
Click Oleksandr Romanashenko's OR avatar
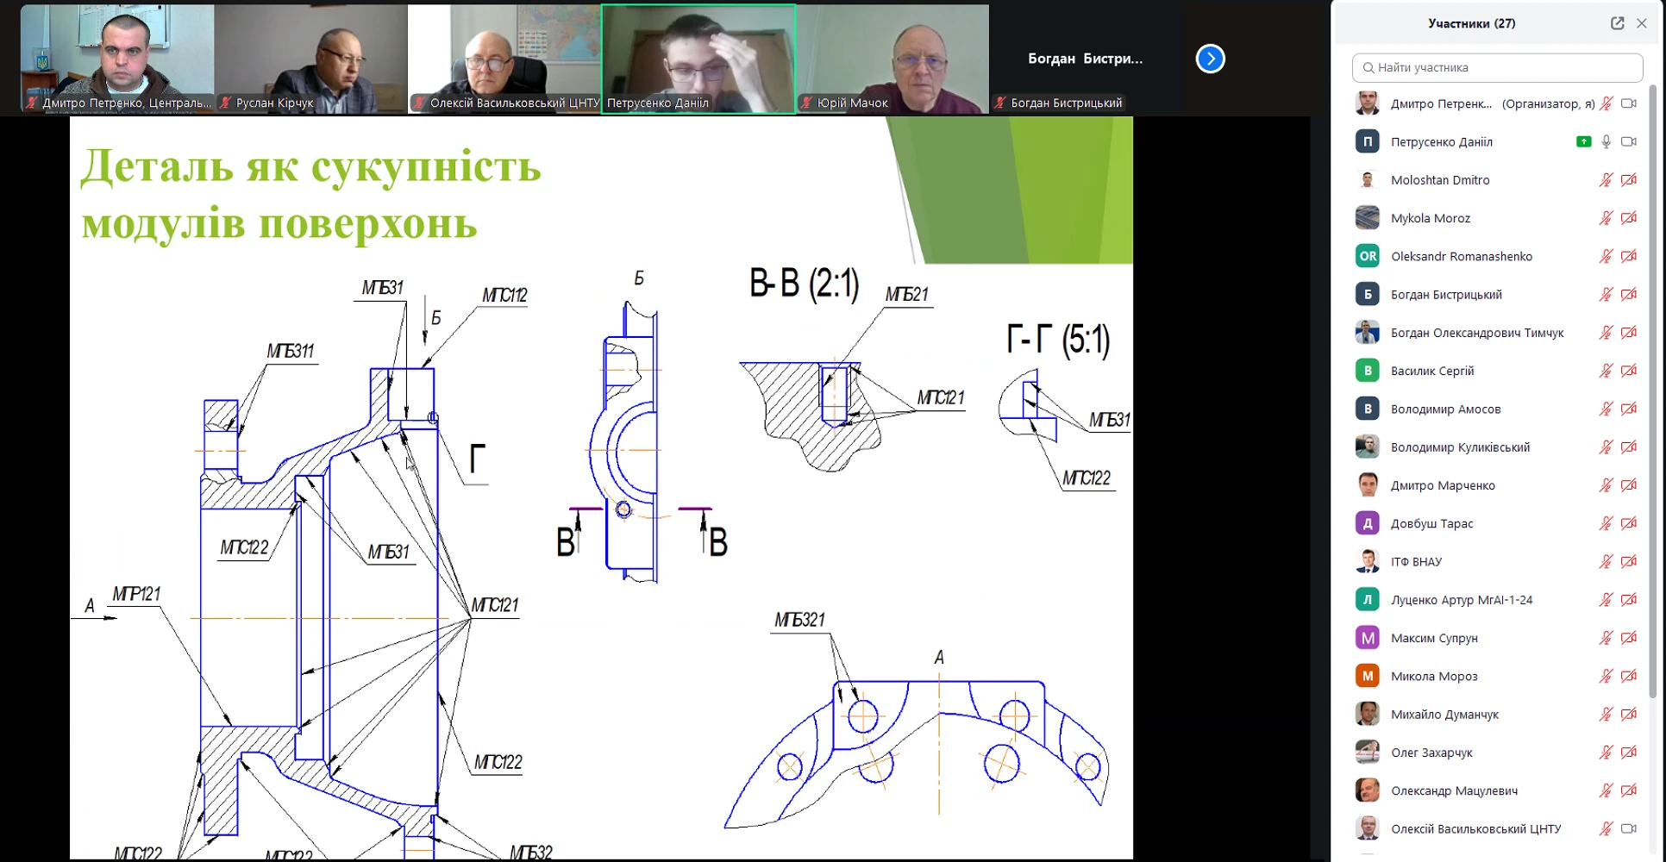click(1368, 256)
